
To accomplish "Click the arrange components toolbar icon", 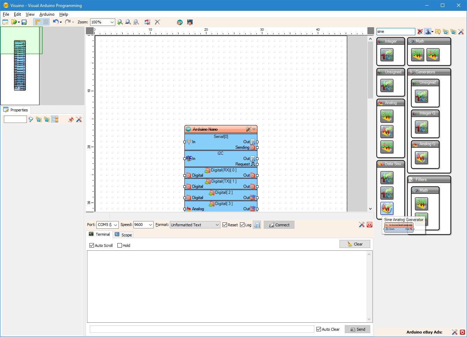I will [147, 22].
